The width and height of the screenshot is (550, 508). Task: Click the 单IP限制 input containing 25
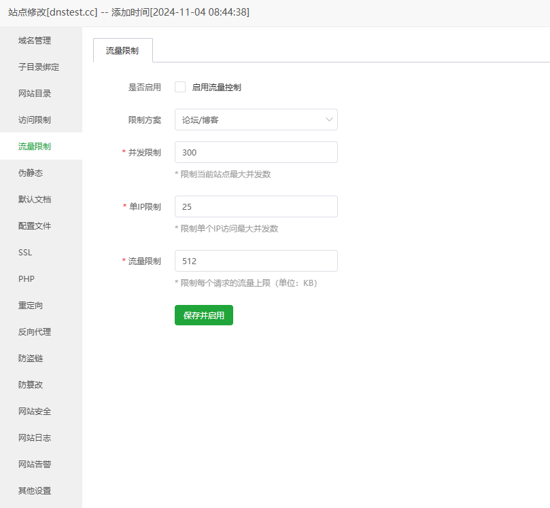[256, 206]
